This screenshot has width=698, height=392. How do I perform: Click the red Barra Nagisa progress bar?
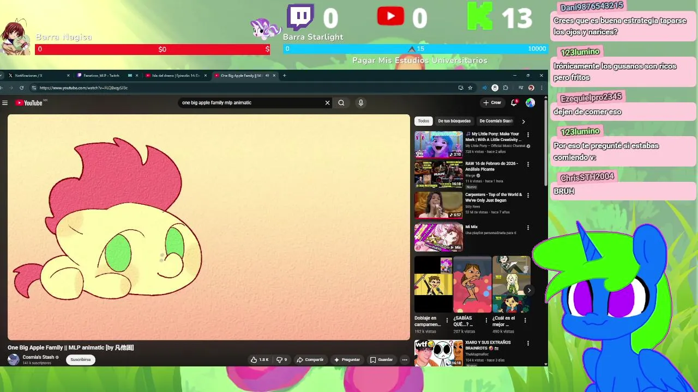click(153, 49)
